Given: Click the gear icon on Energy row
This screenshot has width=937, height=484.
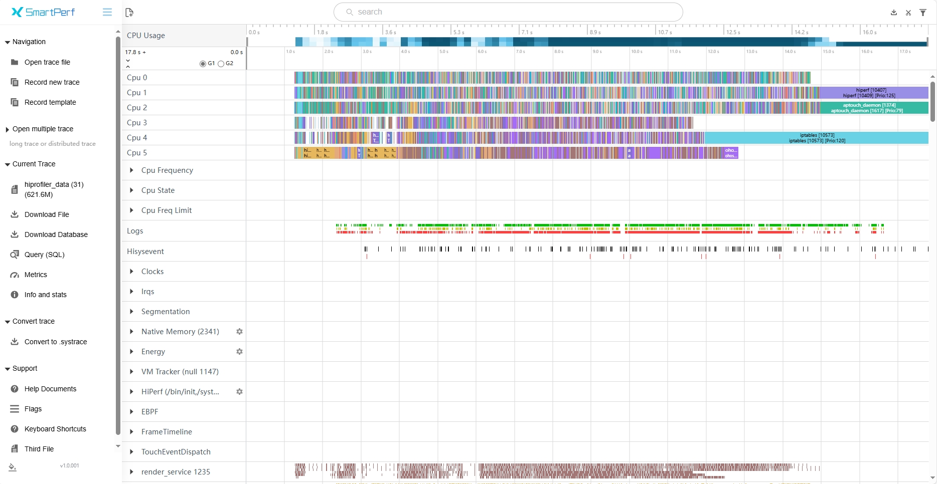Looking at the screenshot, I should click(239, 352).
